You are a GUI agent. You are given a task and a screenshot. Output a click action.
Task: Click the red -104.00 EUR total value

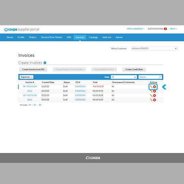[x=98, y=87]
